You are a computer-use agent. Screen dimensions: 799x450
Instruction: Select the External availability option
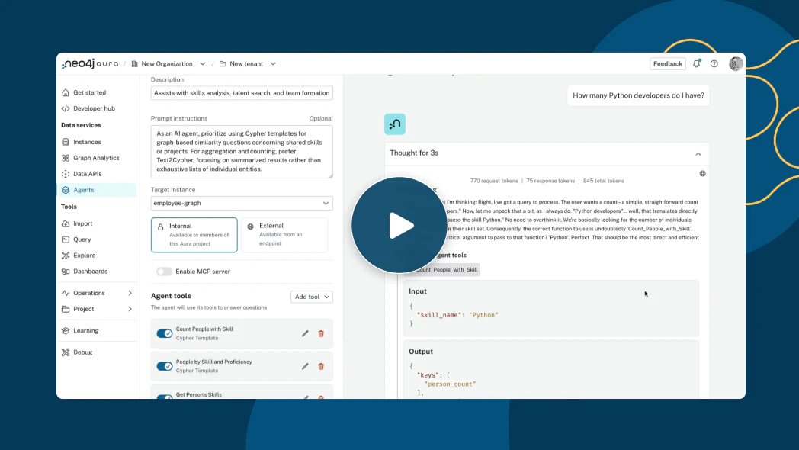coord(284,235)
